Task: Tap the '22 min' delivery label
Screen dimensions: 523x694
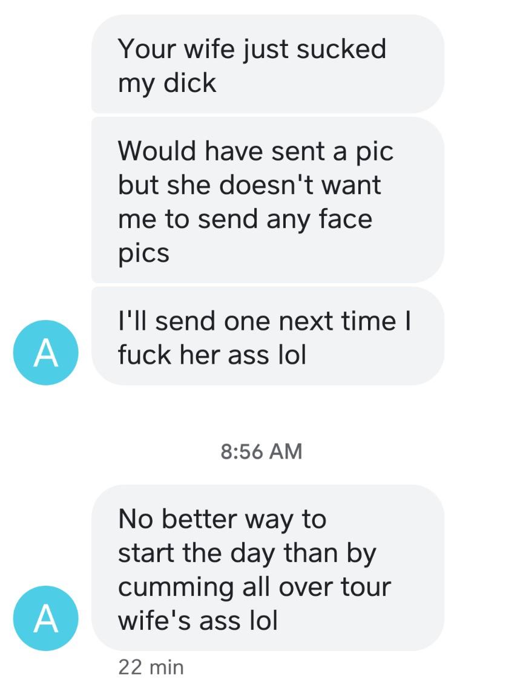Action: click(x=151, y=667)
